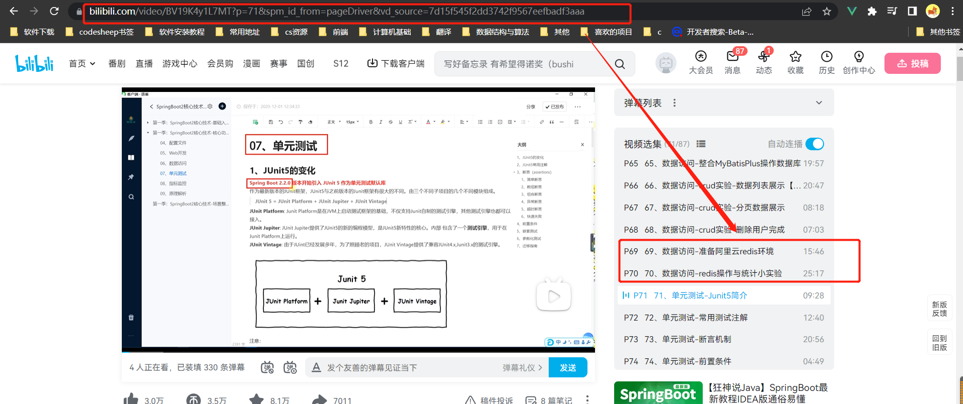Open the Chrome extensions puzzle icon
963x404 pixels.
point(872,11)
